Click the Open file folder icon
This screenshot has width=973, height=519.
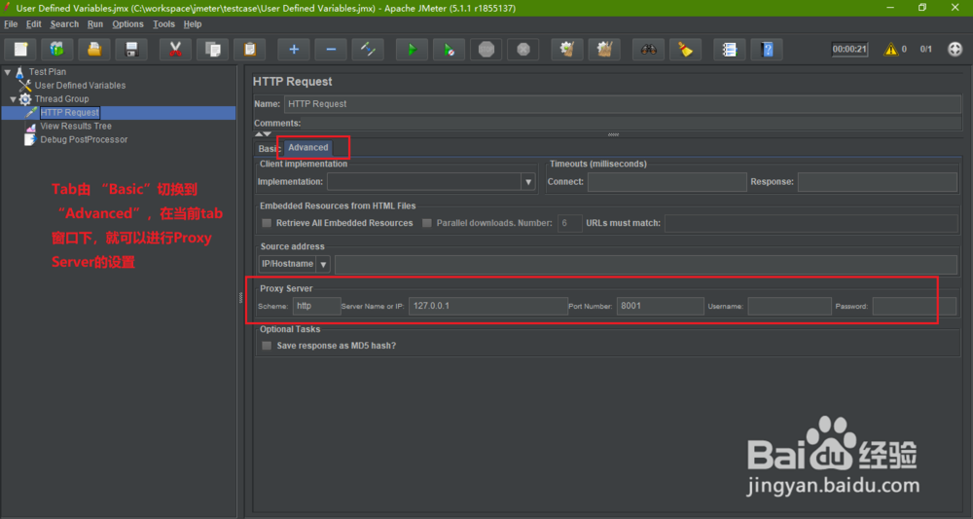click(x=94, y=50)
